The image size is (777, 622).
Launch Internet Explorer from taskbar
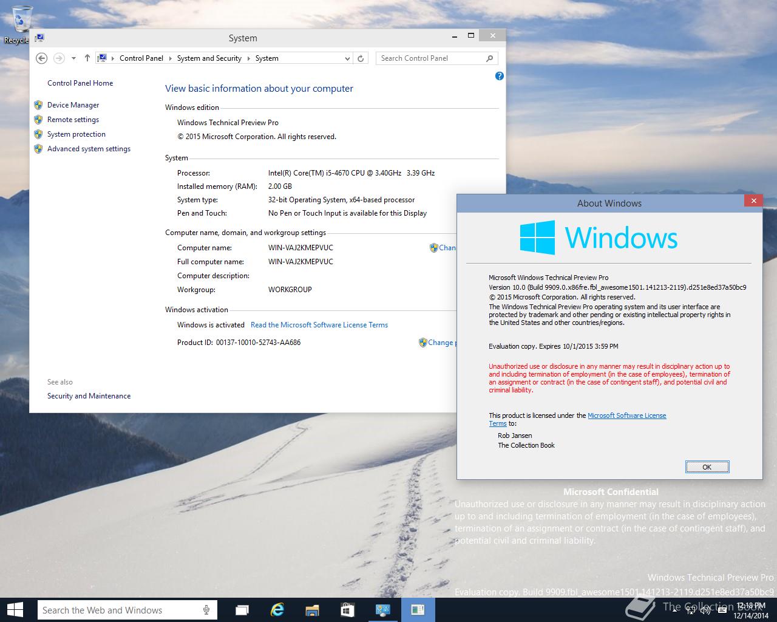277,610
